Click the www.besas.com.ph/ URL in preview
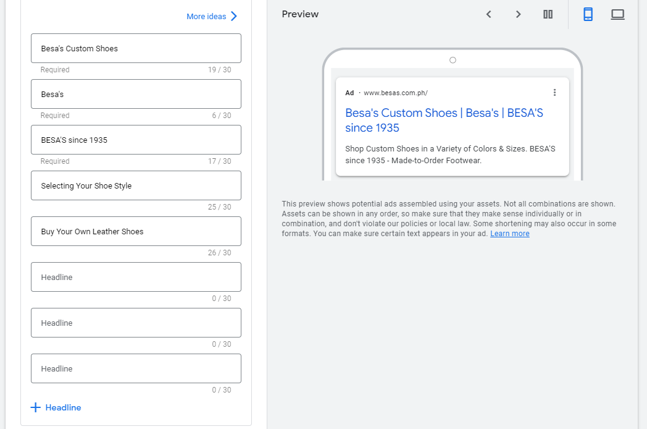Image resolution: width=647 pixels, height=429 pixels. (395, 93)
